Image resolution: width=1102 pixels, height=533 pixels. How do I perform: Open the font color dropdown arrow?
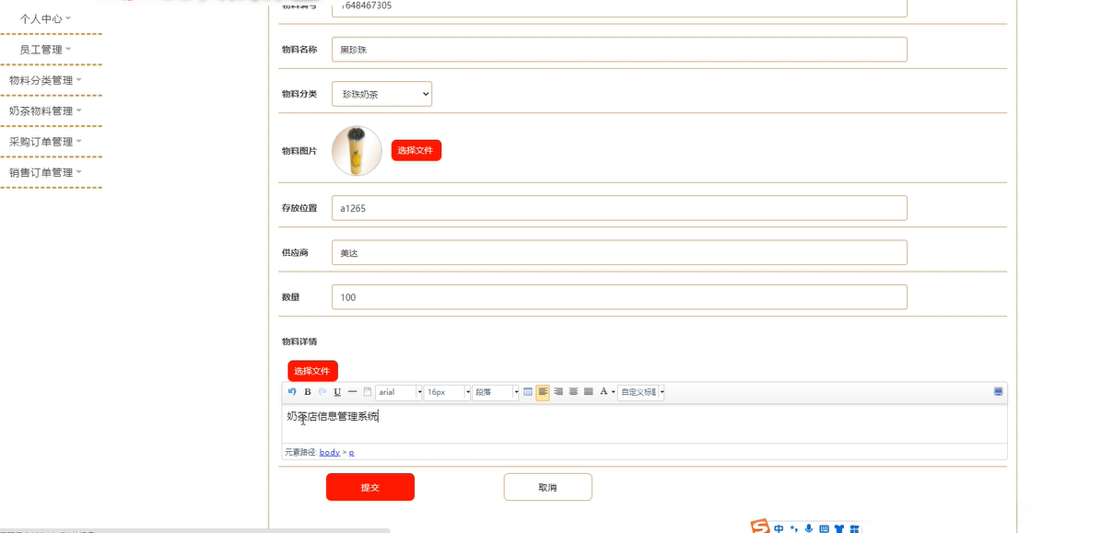coord(614,392)
